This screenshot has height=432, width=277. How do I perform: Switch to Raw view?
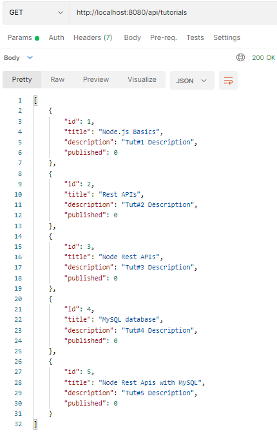[57, 79]
